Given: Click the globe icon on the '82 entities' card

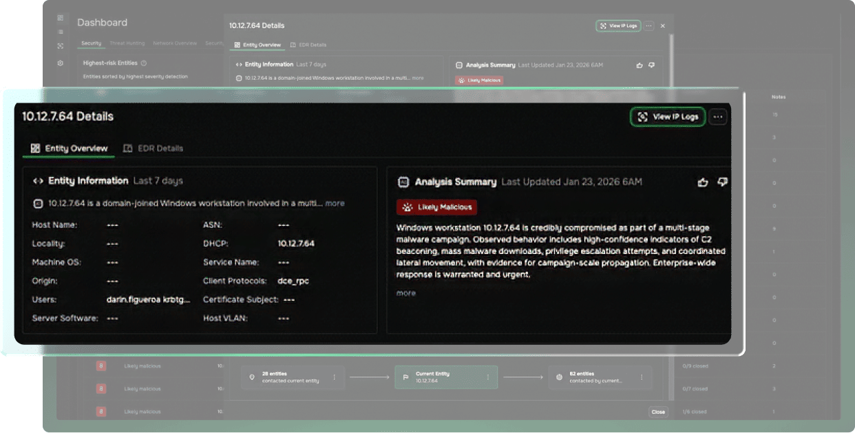Looking at the screenshot, I should pos(559,377).
